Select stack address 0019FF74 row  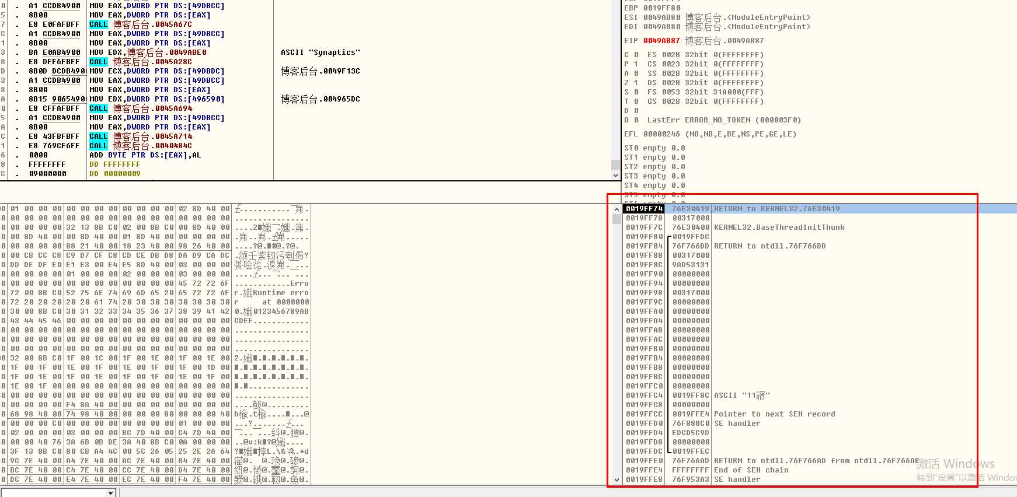[820, 209]
